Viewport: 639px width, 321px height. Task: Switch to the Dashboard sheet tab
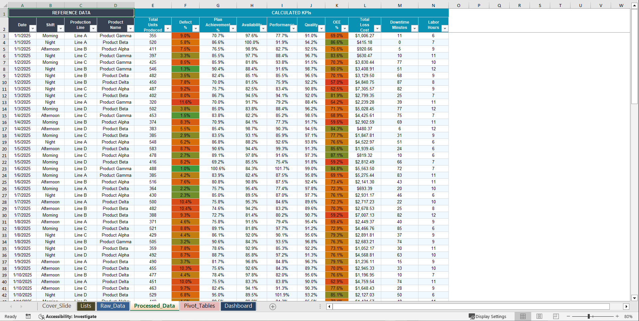coord(238,306)
